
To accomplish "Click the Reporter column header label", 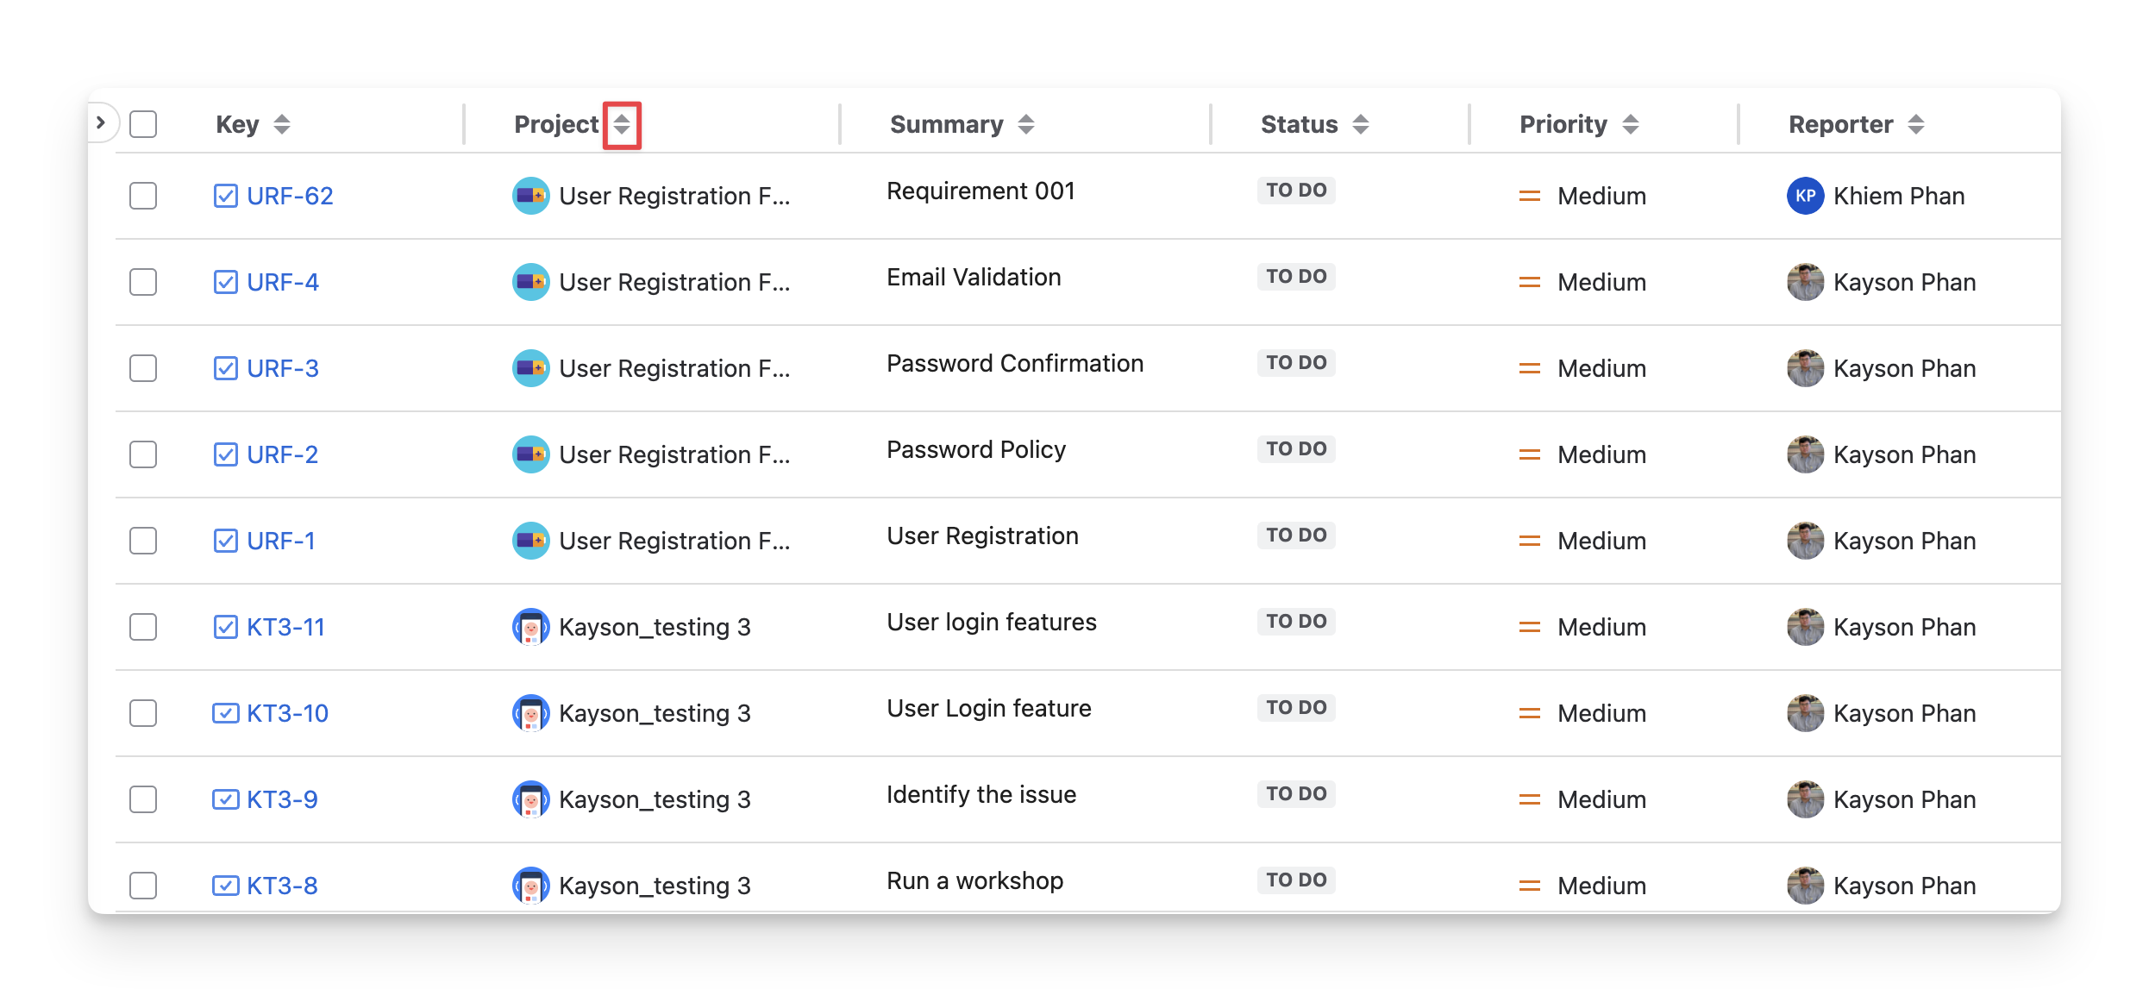I will click(x=1840, y=125).
